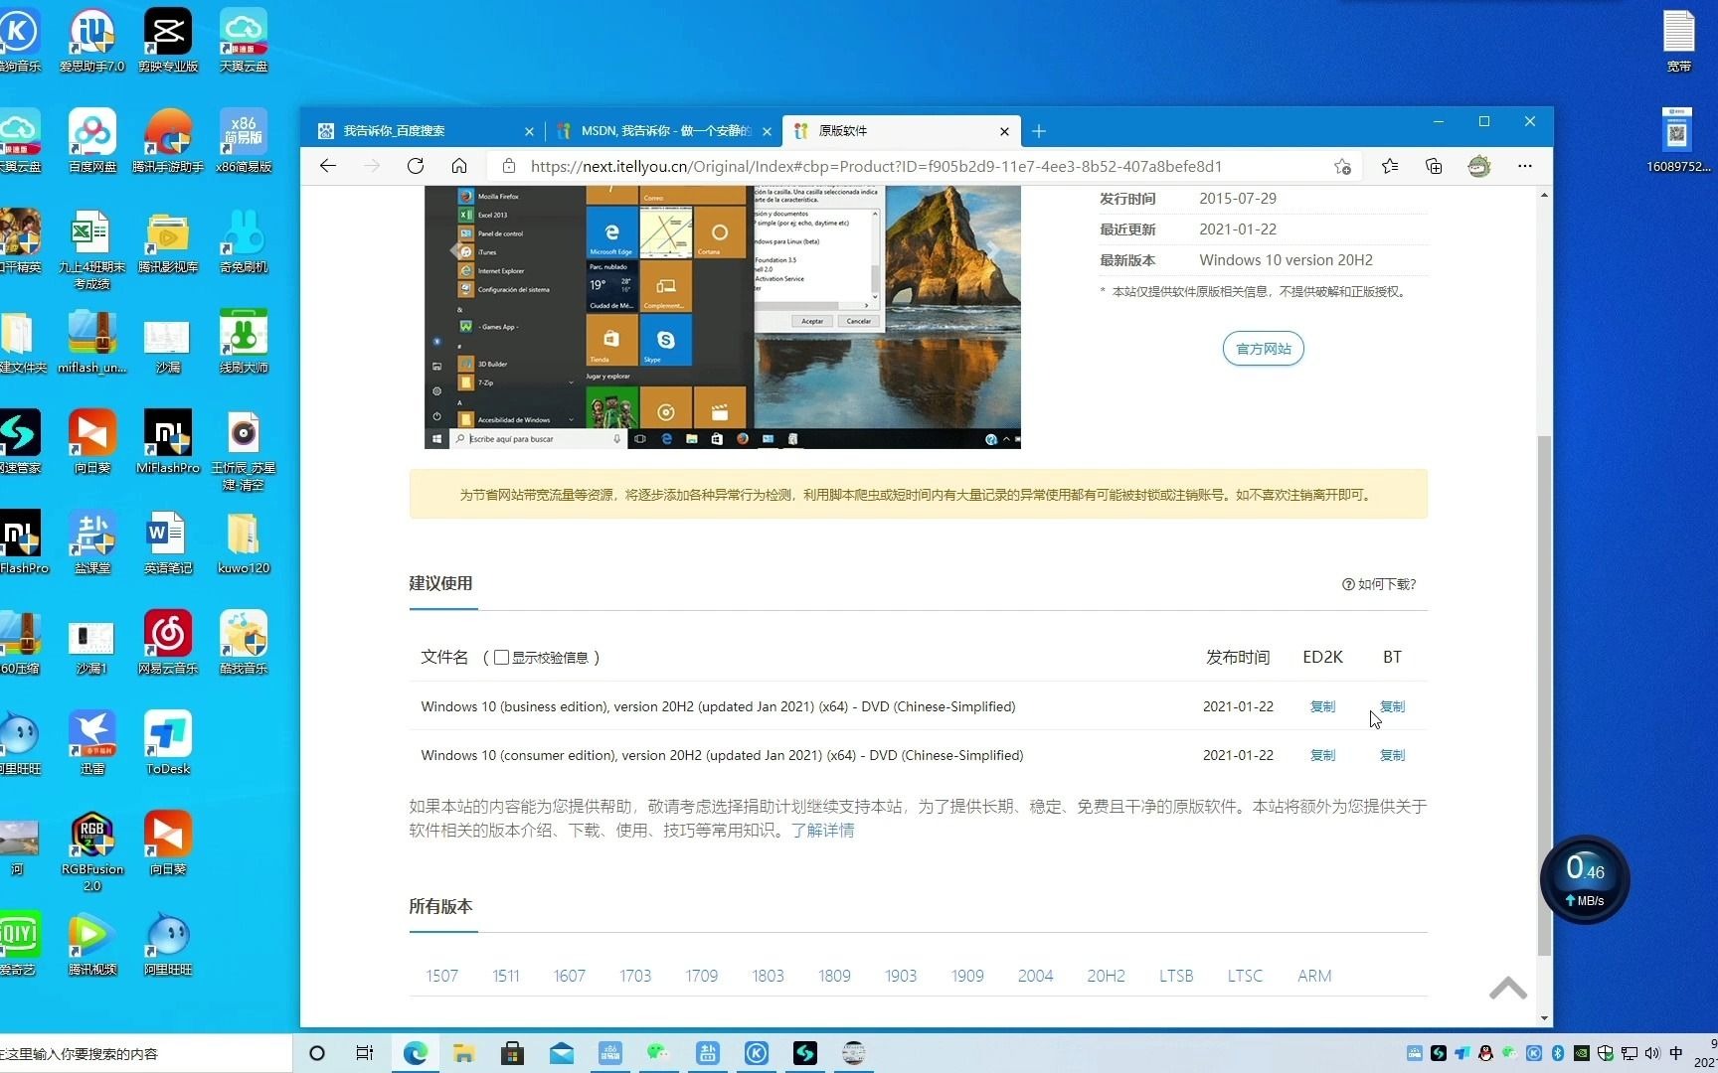Select the LTSC version
Image resolution: width=1718 pixels, height=1073 pixels.
pos(1245,976)
